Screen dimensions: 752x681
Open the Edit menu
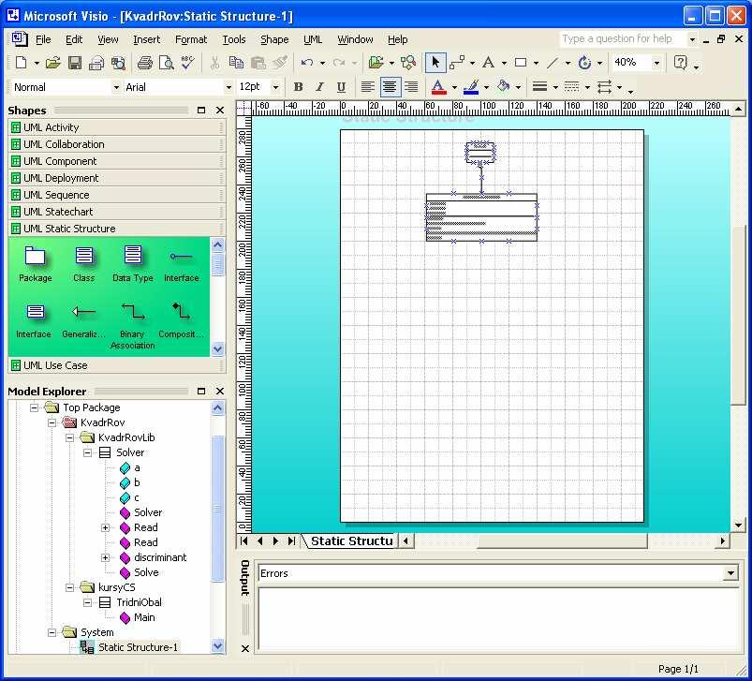click(74, 39)
